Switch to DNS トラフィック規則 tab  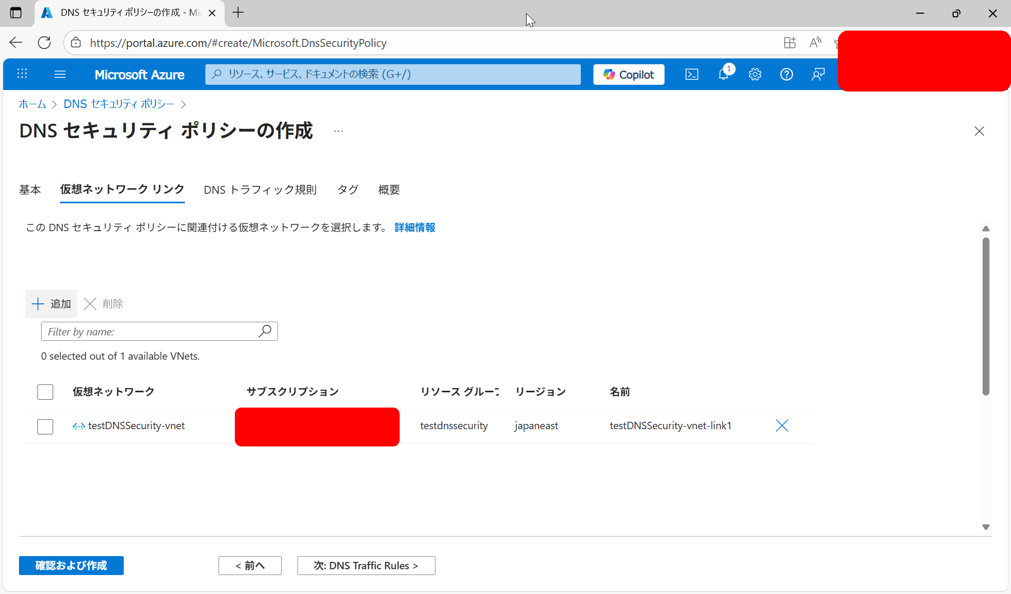pyautogui.click(x=260, y=190)
